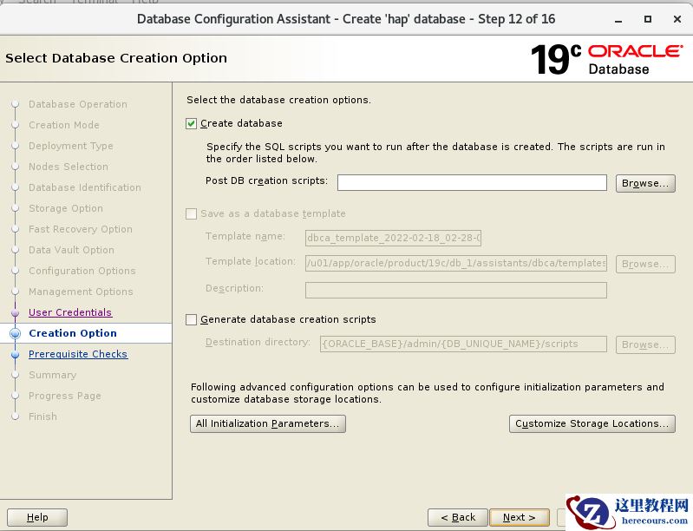This screenshot has width=693, height=531.
Task: Minimize the Database Configuration Assistant window
Action: [x=618, y=19]
